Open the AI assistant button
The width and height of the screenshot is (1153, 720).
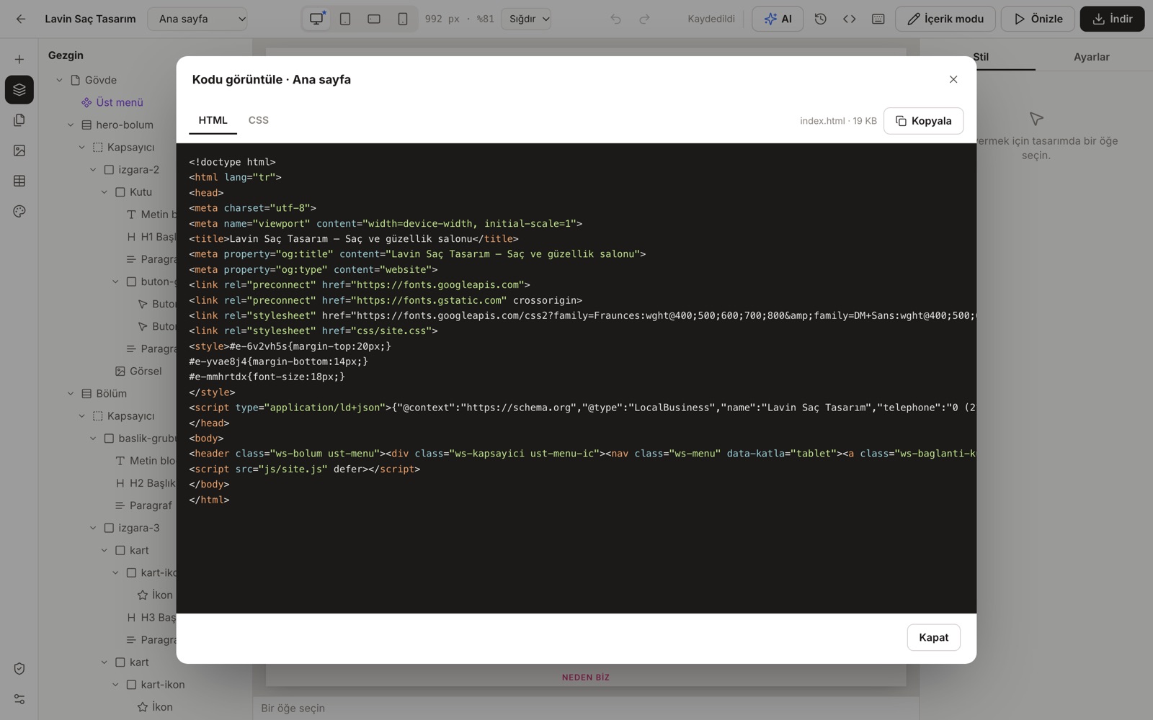coord(778,19)
